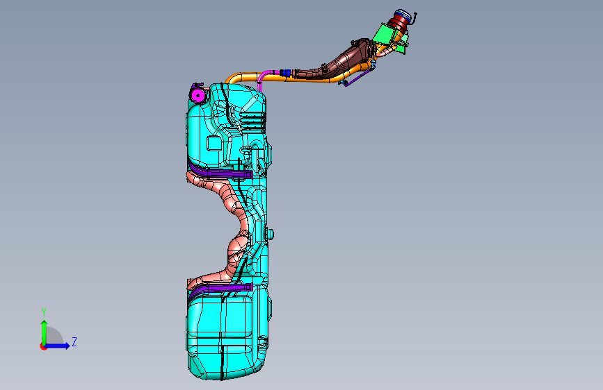Select the purple link rod below the filler neck
This screenshot has width=603, height=390.
tap(358, 77)
